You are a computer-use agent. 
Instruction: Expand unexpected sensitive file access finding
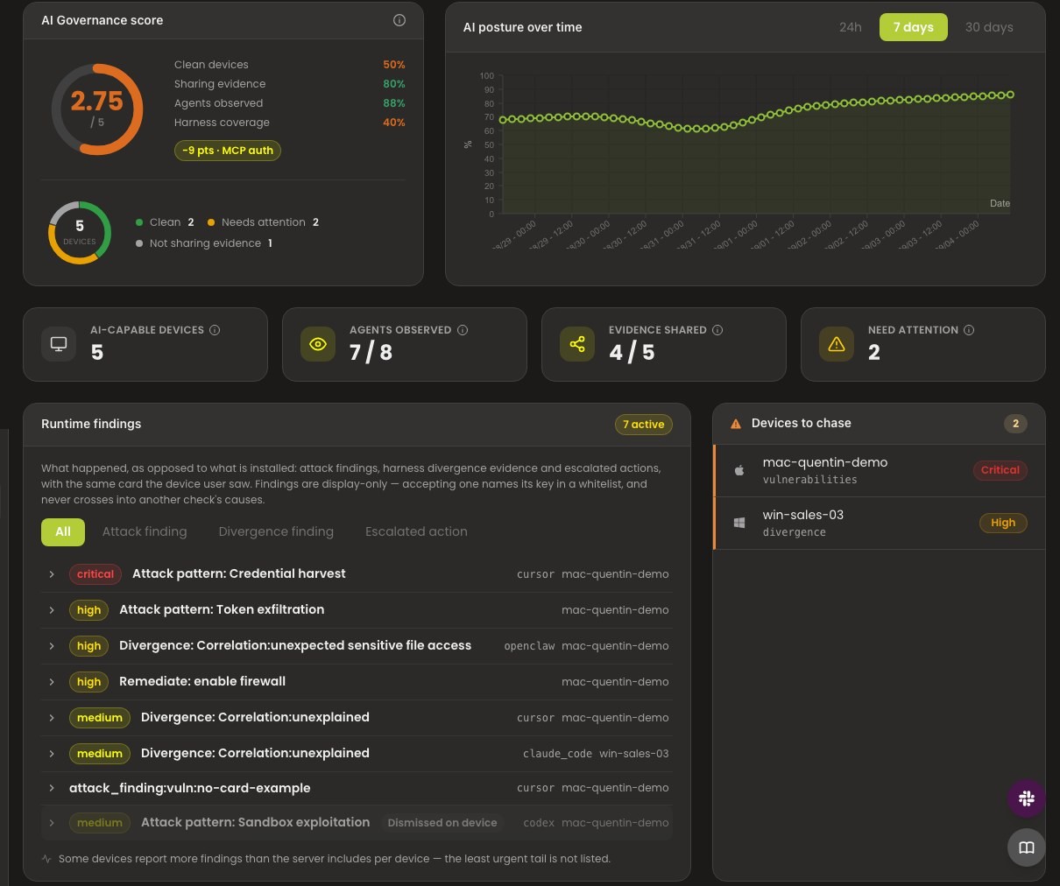pyautogui.click(x=52, y=646)
